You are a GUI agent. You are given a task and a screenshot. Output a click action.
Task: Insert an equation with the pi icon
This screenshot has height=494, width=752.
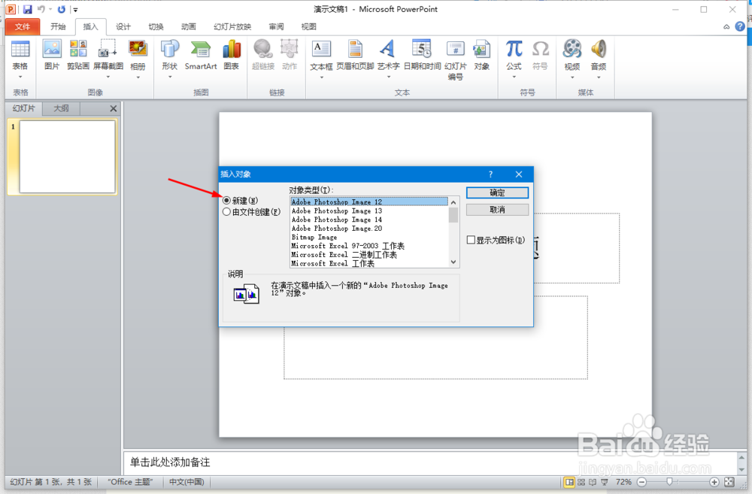click(514, 49)
